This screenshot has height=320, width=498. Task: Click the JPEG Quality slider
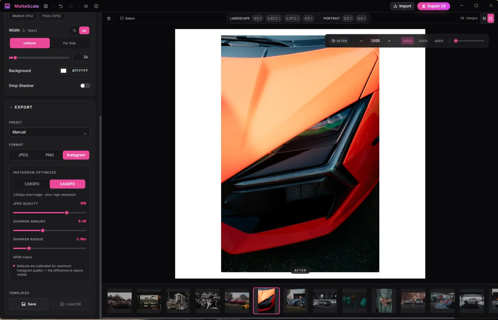(x=49, y=213)
